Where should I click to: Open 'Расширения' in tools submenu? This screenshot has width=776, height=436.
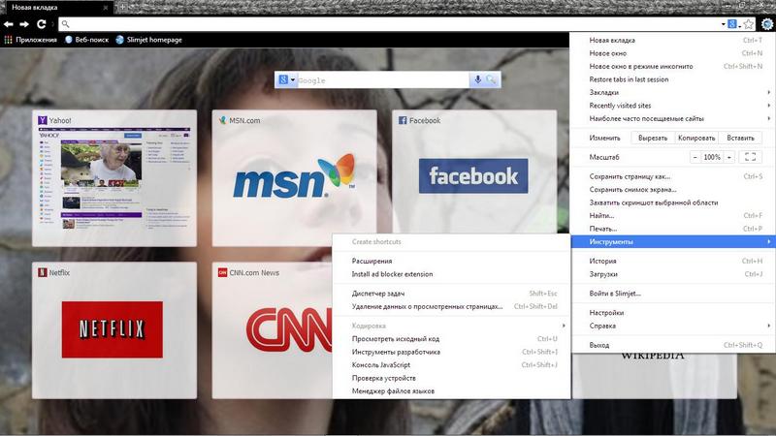[x=451, y=261]
